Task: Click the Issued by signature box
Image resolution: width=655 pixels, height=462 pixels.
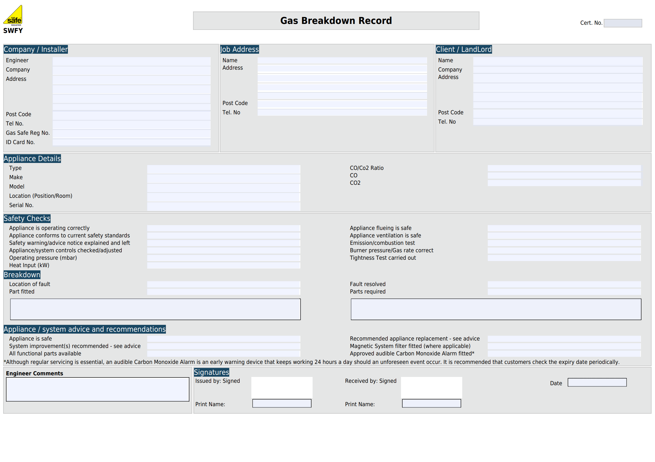Action: coord(282,387)
